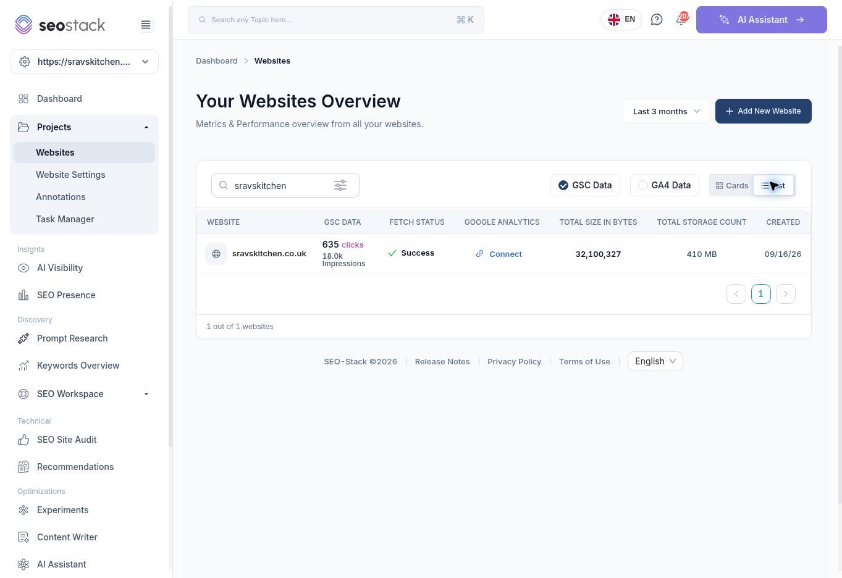Click Add New Website button
This screenshot has height=578, width=842.
point(764,111)
